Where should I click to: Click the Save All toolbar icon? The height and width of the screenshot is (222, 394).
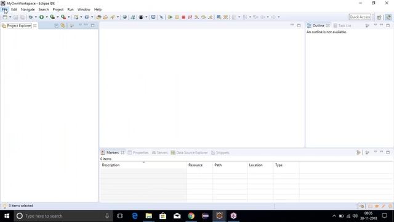[x=22, y=17]
